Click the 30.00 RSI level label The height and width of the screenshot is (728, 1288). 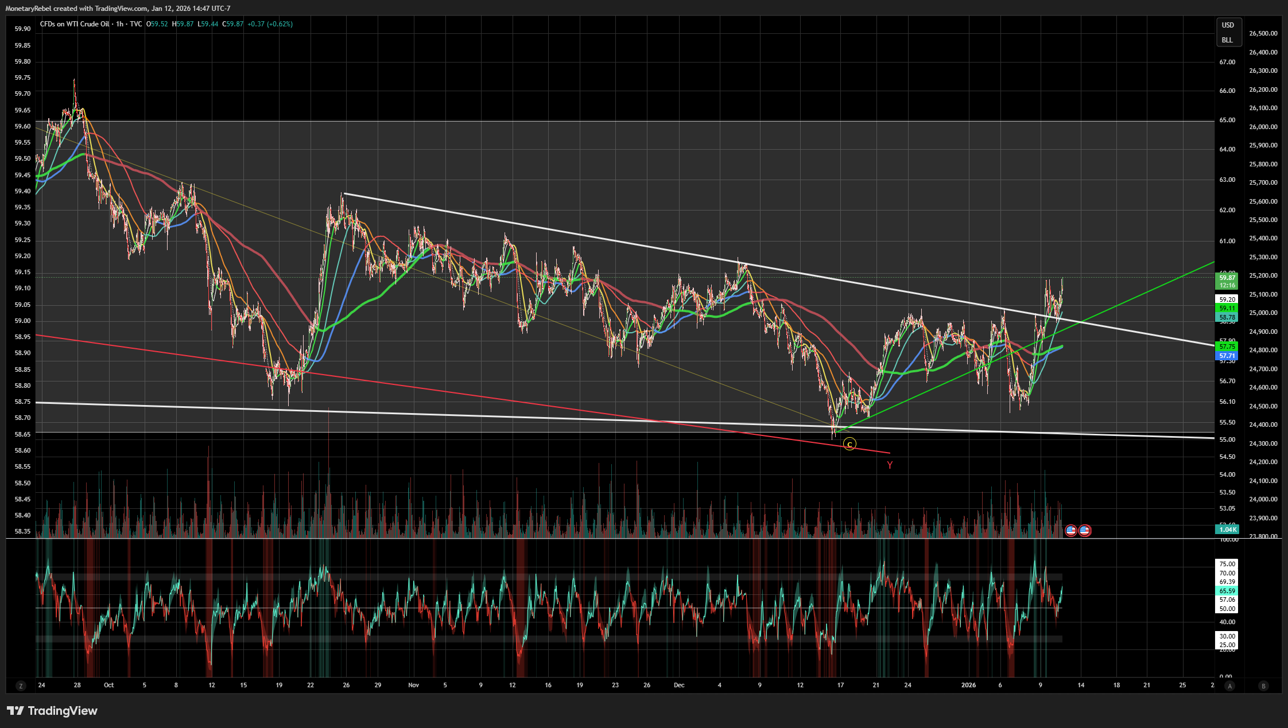coord(1227,636)
